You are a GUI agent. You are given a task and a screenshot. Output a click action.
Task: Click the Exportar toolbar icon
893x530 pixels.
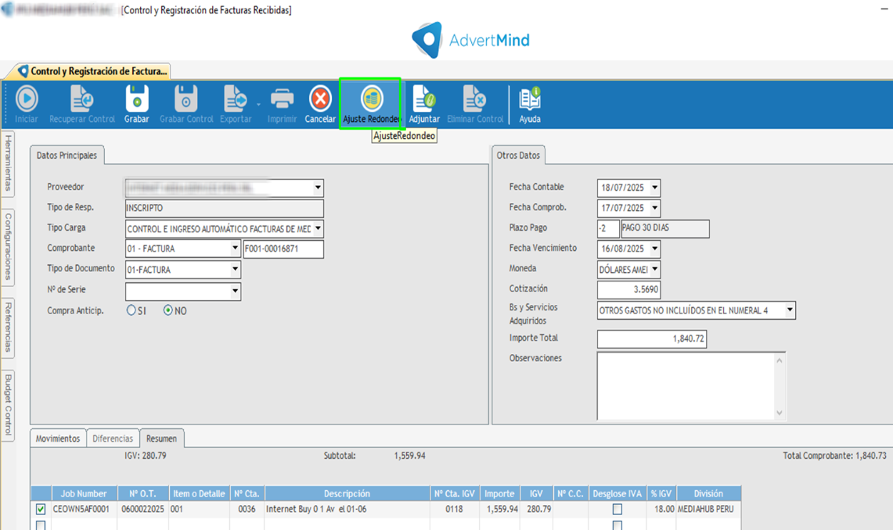click(235, 99)
